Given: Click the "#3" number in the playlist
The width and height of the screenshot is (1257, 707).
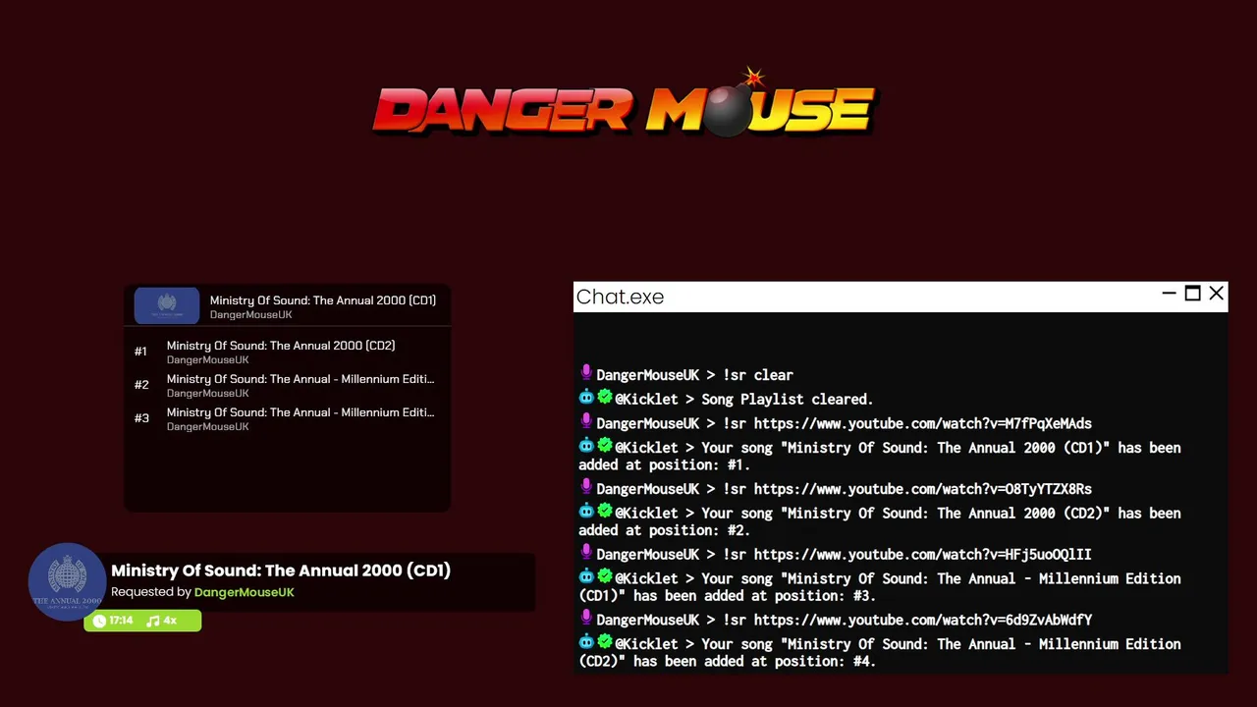Looking at the screenshot, I should click(141, 418).
